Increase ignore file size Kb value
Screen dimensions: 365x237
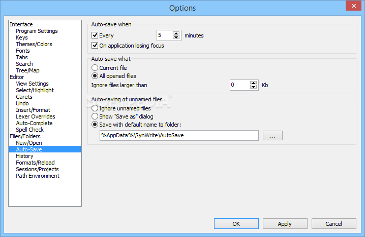click(253, 83)
